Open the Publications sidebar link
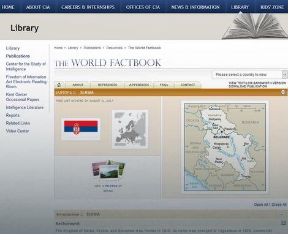This screenshot has height=234, width=288. 18,56
